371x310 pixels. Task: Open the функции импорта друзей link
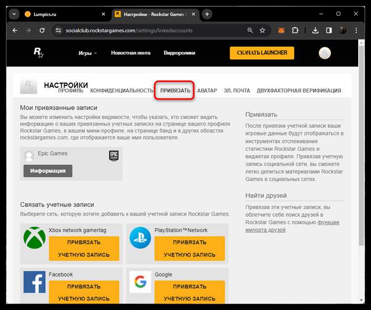(x=292, y=226)
